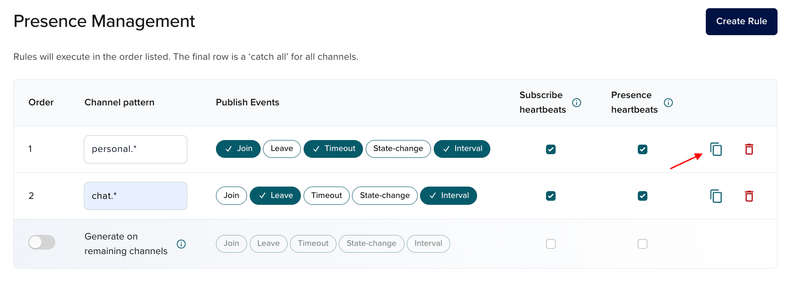Focus the chat.* channel pattern input
The image size is (788, 281).
136,196
